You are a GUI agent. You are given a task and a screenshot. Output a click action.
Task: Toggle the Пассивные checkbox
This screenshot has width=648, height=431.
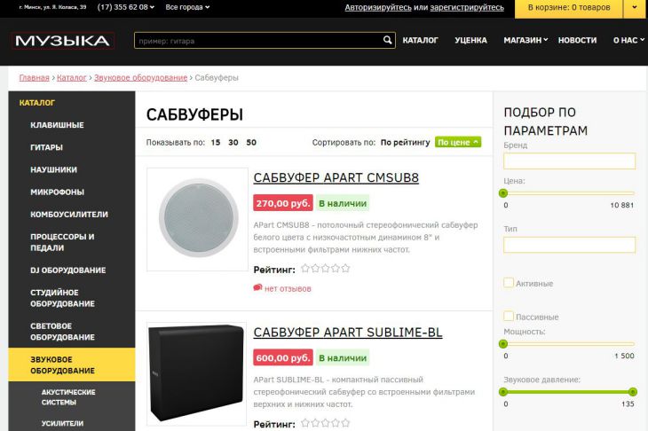509,317
